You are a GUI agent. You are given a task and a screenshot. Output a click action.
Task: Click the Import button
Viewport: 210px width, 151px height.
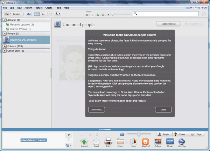[x=14, y=14]
